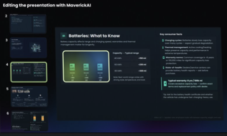
Task: Click the 'Model A' label under battery
Action: [x=72, y=74]
